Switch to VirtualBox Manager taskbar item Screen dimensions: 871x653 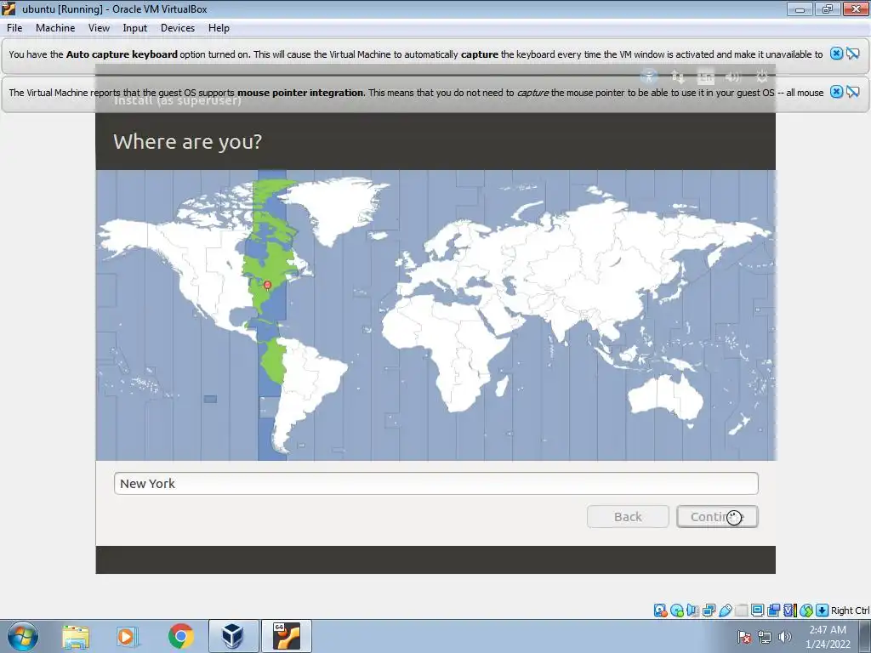(233, 636)
